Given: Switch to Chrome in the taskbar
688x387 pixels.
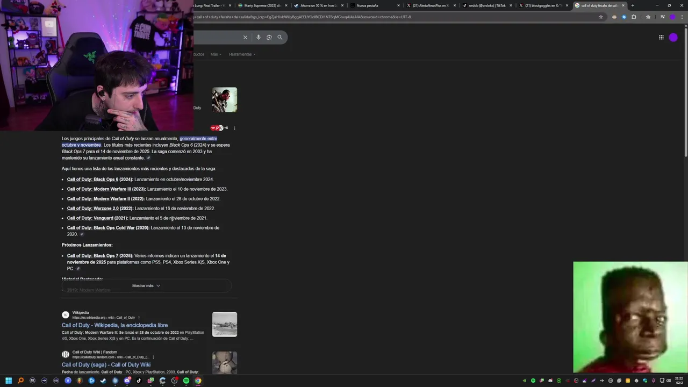Looking at the screenshot, I should (198, 381).
